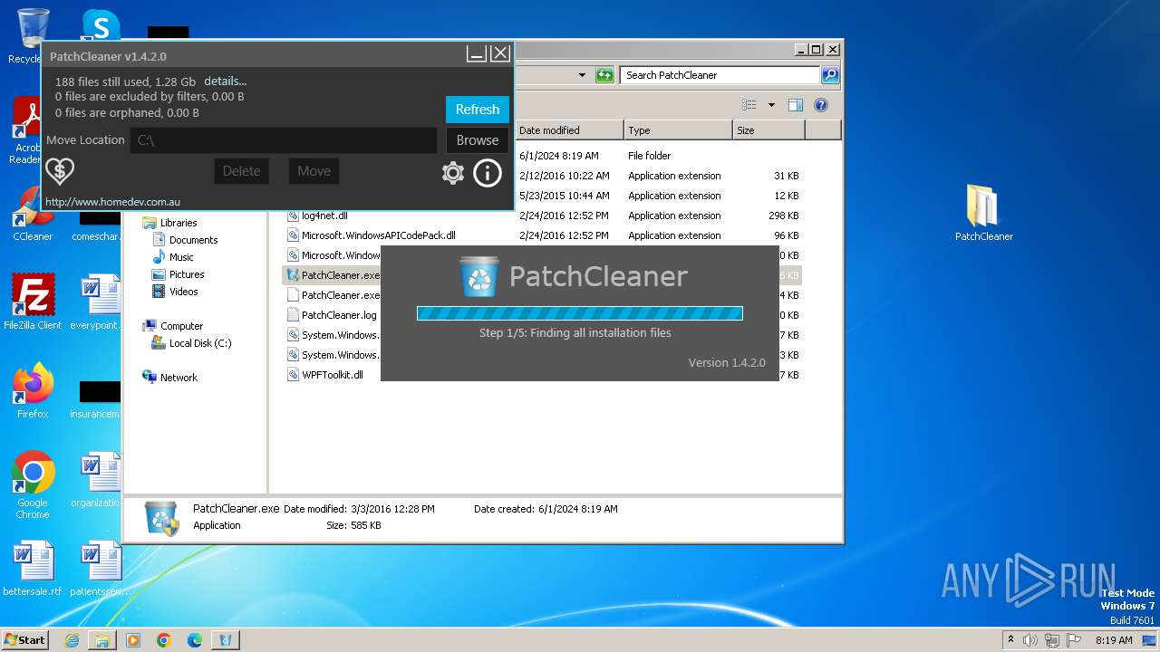Open the Skype desktop shortcut
This screenshot has height=652, width=1160.
click(101, 25)
